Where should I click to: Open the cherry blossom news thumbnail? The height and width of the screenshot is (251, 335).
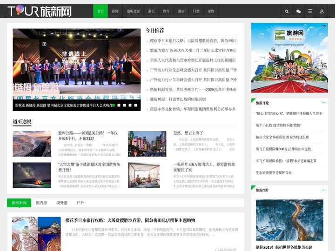click(x=36, y=234)
